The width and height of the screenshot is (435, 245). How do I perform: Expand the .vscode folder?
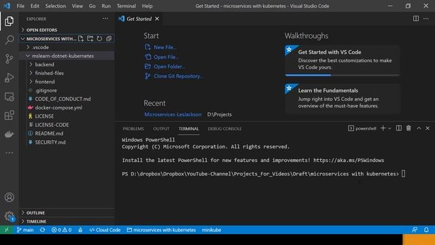pos(67,47)
